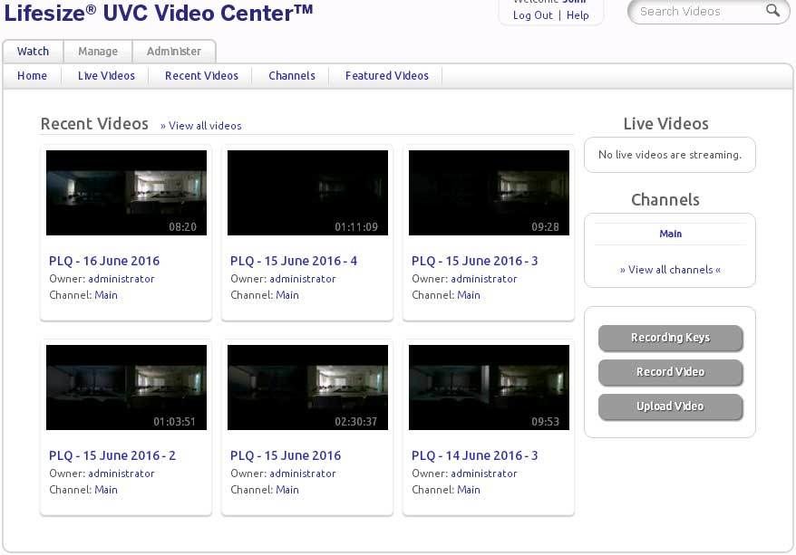Open the Channels navigation item

292,76
